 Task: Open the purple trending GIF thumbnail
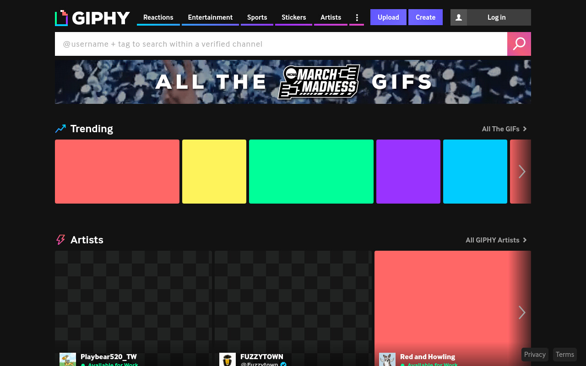click(x=408, y=172)
